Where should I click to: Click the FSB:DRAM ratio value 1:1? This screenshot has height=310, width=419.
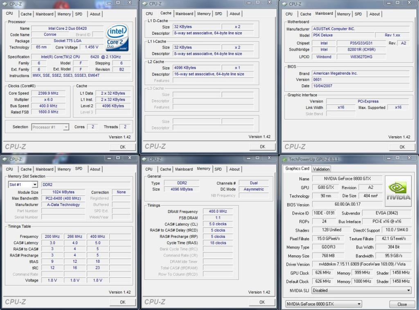click(218, 218)
